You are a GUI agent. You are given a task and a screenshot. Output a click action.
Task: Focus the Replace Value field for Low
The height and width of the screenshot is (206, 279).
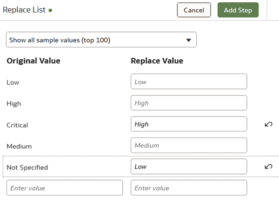188,81
